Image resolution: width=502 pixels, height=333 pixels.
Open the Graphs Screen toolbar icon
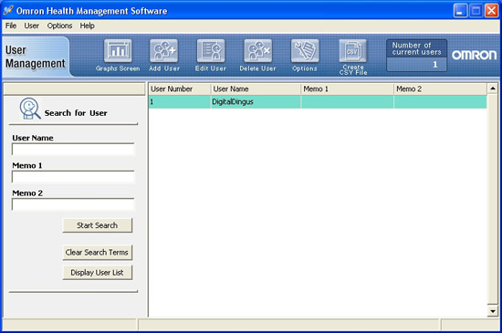(118, 51)
